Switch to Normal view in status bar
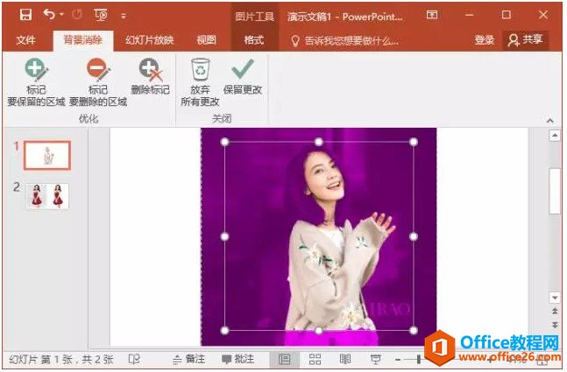Viewport: 567px width, 372px height. point(284,360)
